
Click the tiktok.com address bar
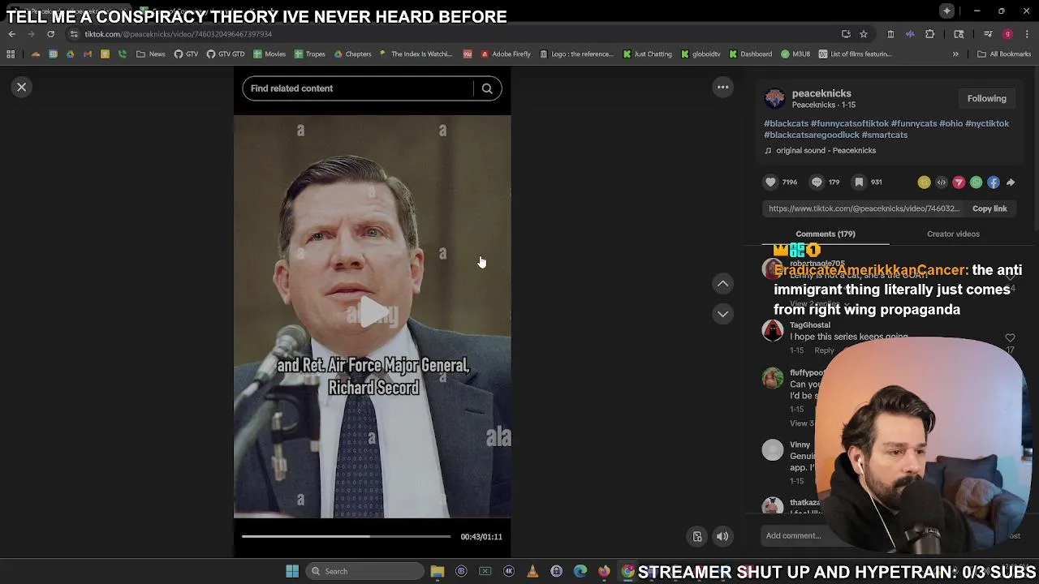[455, 34]
